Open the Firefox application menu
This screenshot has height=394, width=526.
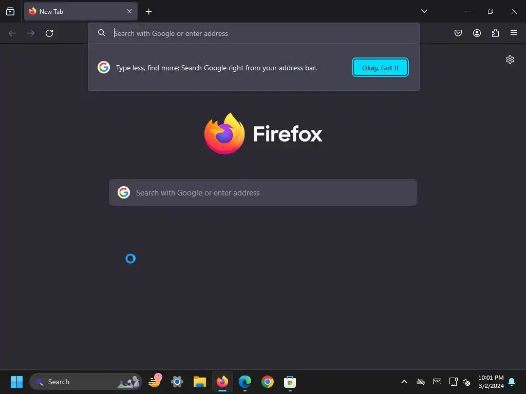(513, 33)
